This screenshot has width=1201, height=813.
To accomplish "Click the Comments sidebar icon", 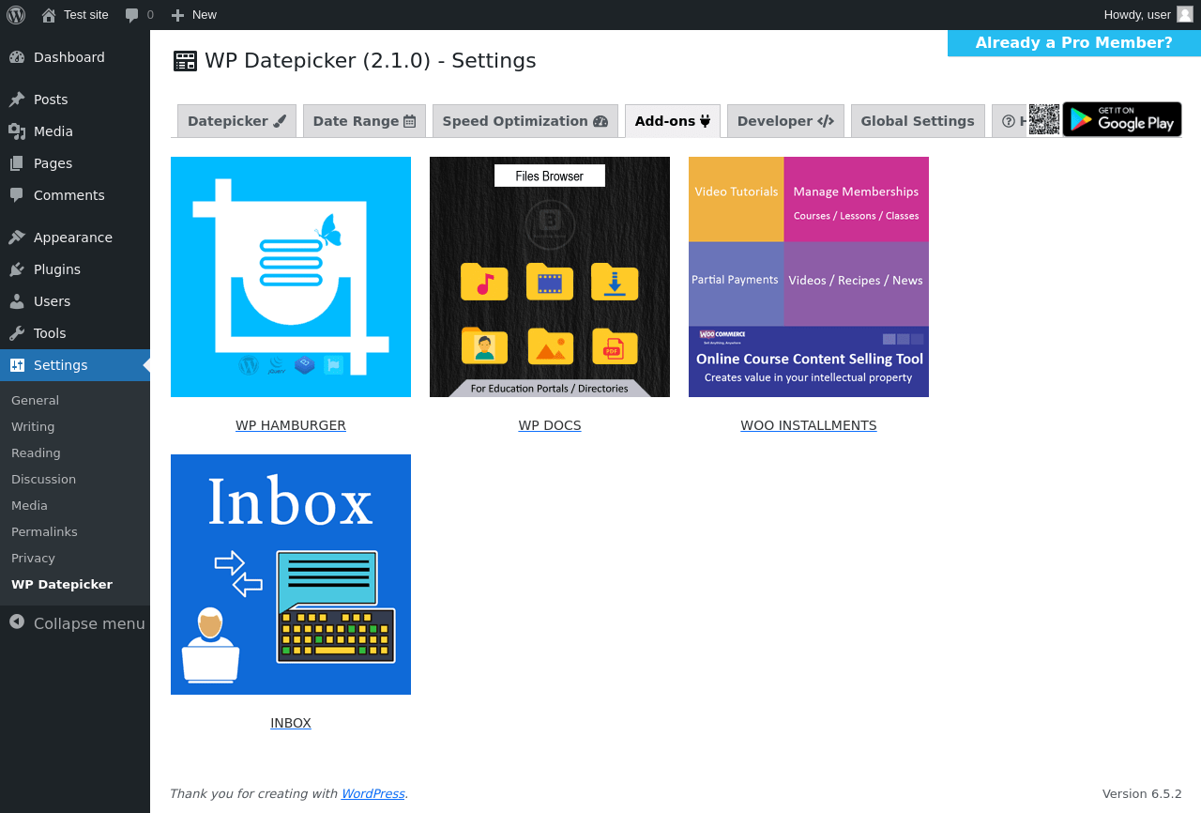I will pos(17,195).
